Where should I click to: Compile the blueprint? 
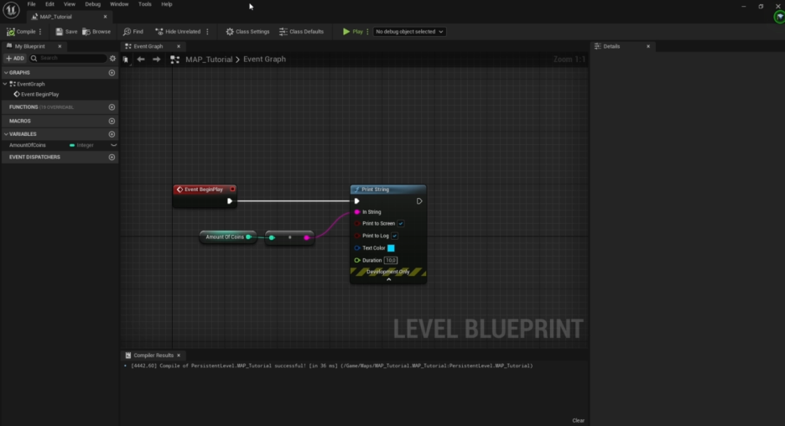[x=21, y=32]
